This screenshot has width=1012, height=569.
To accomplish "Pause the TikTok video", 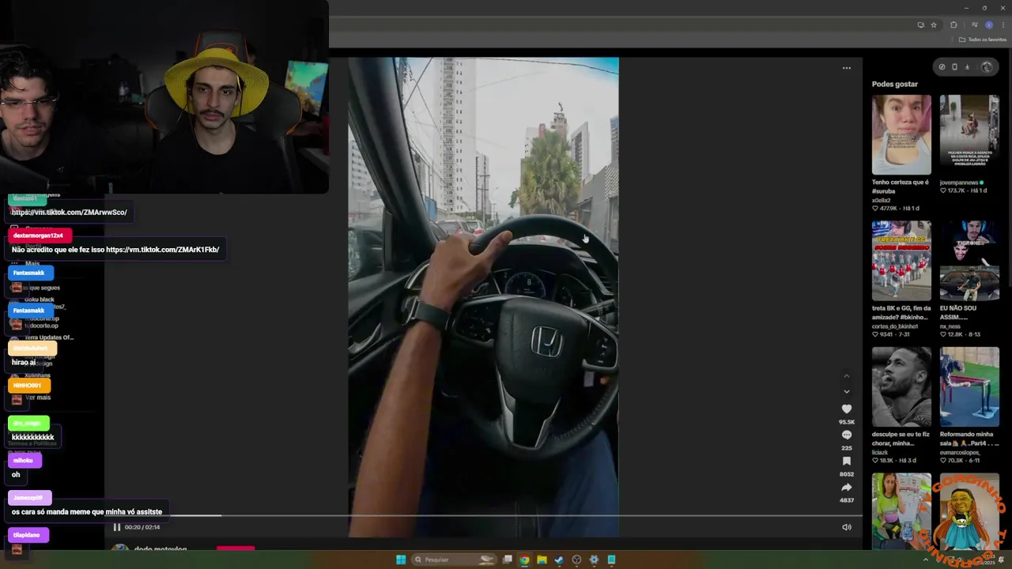I will (x=116, y=527).
